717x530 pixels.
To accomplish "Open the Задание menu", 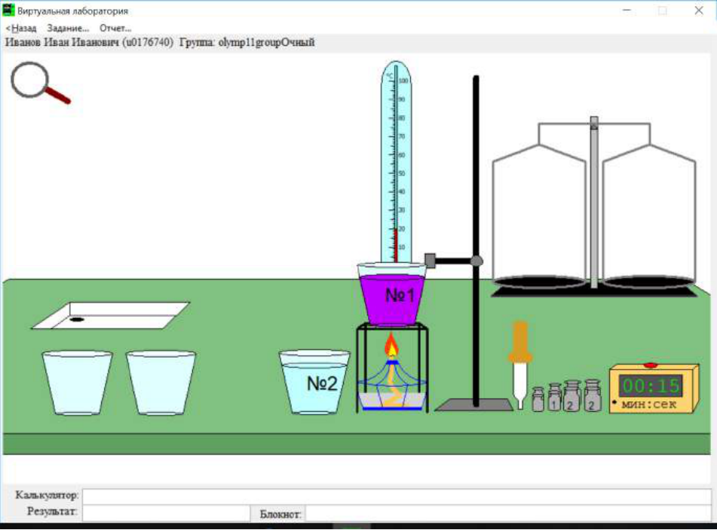I will click(68, 29).
